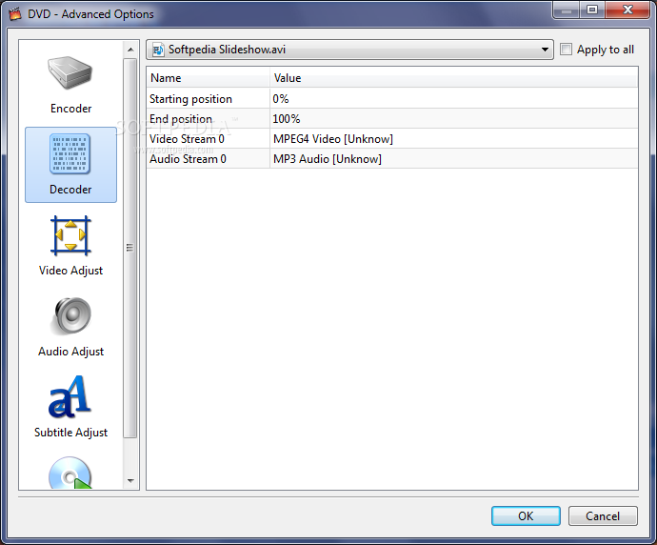
Task: Click the sidebar scrollbar thumb
Action: (x=130, y=248)
